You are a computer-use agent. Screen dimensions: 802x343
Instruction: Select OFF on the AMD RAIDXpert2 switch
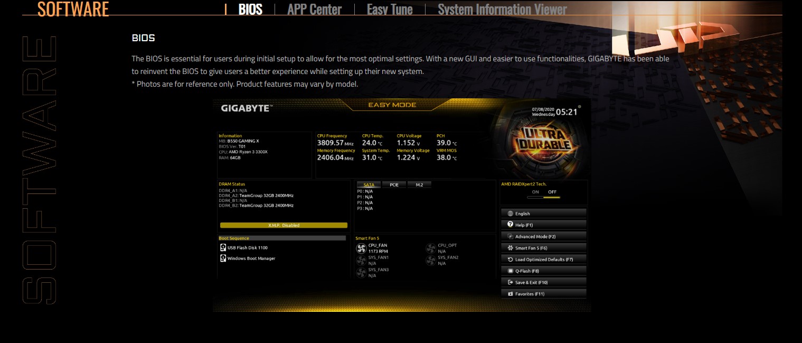(x=552, y=192)
